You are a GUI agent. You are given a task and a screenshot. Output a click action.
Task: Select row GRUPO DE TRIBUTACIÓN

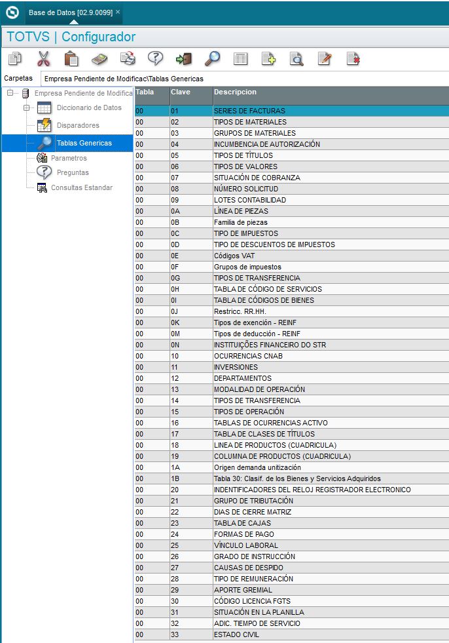click(292, 501)
